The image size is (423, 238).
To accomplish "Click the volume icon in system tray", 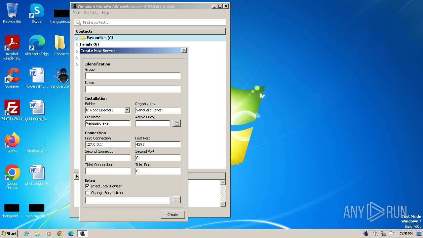I will (x=375, y=234).
